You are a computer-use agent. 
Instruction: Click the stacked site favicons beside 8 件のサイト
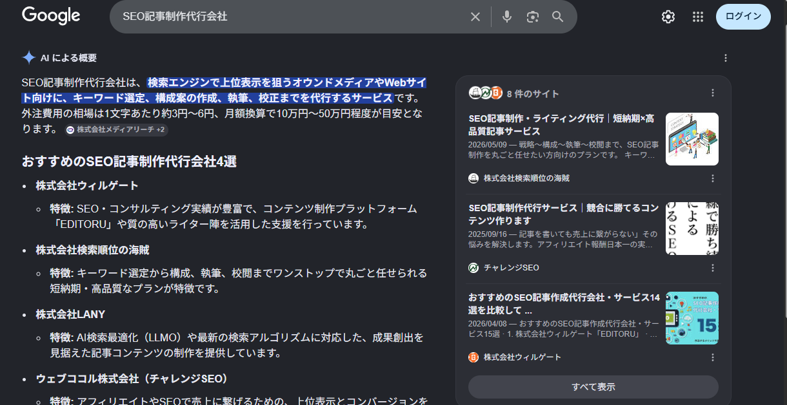click(485, 93)
